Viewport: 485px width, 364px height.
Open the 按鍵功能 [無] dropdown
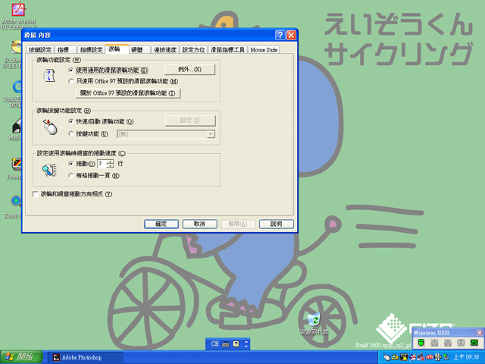211,134
